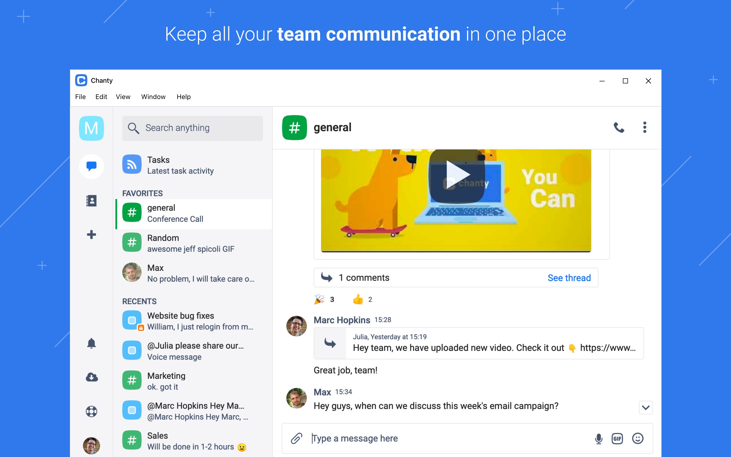
Task: Open the contacts book sidebar icon
Action: (91, 201)
